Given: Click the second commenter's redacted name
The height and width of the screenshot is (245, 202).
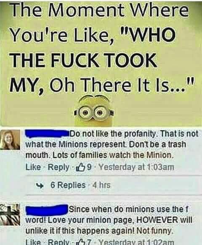Looking at the screenshot, I should coord(47,209).
